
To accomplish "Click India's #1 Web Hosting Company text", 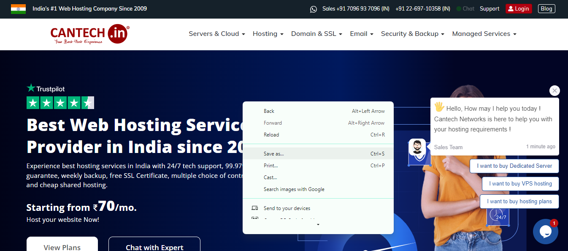I will [90, 8].
